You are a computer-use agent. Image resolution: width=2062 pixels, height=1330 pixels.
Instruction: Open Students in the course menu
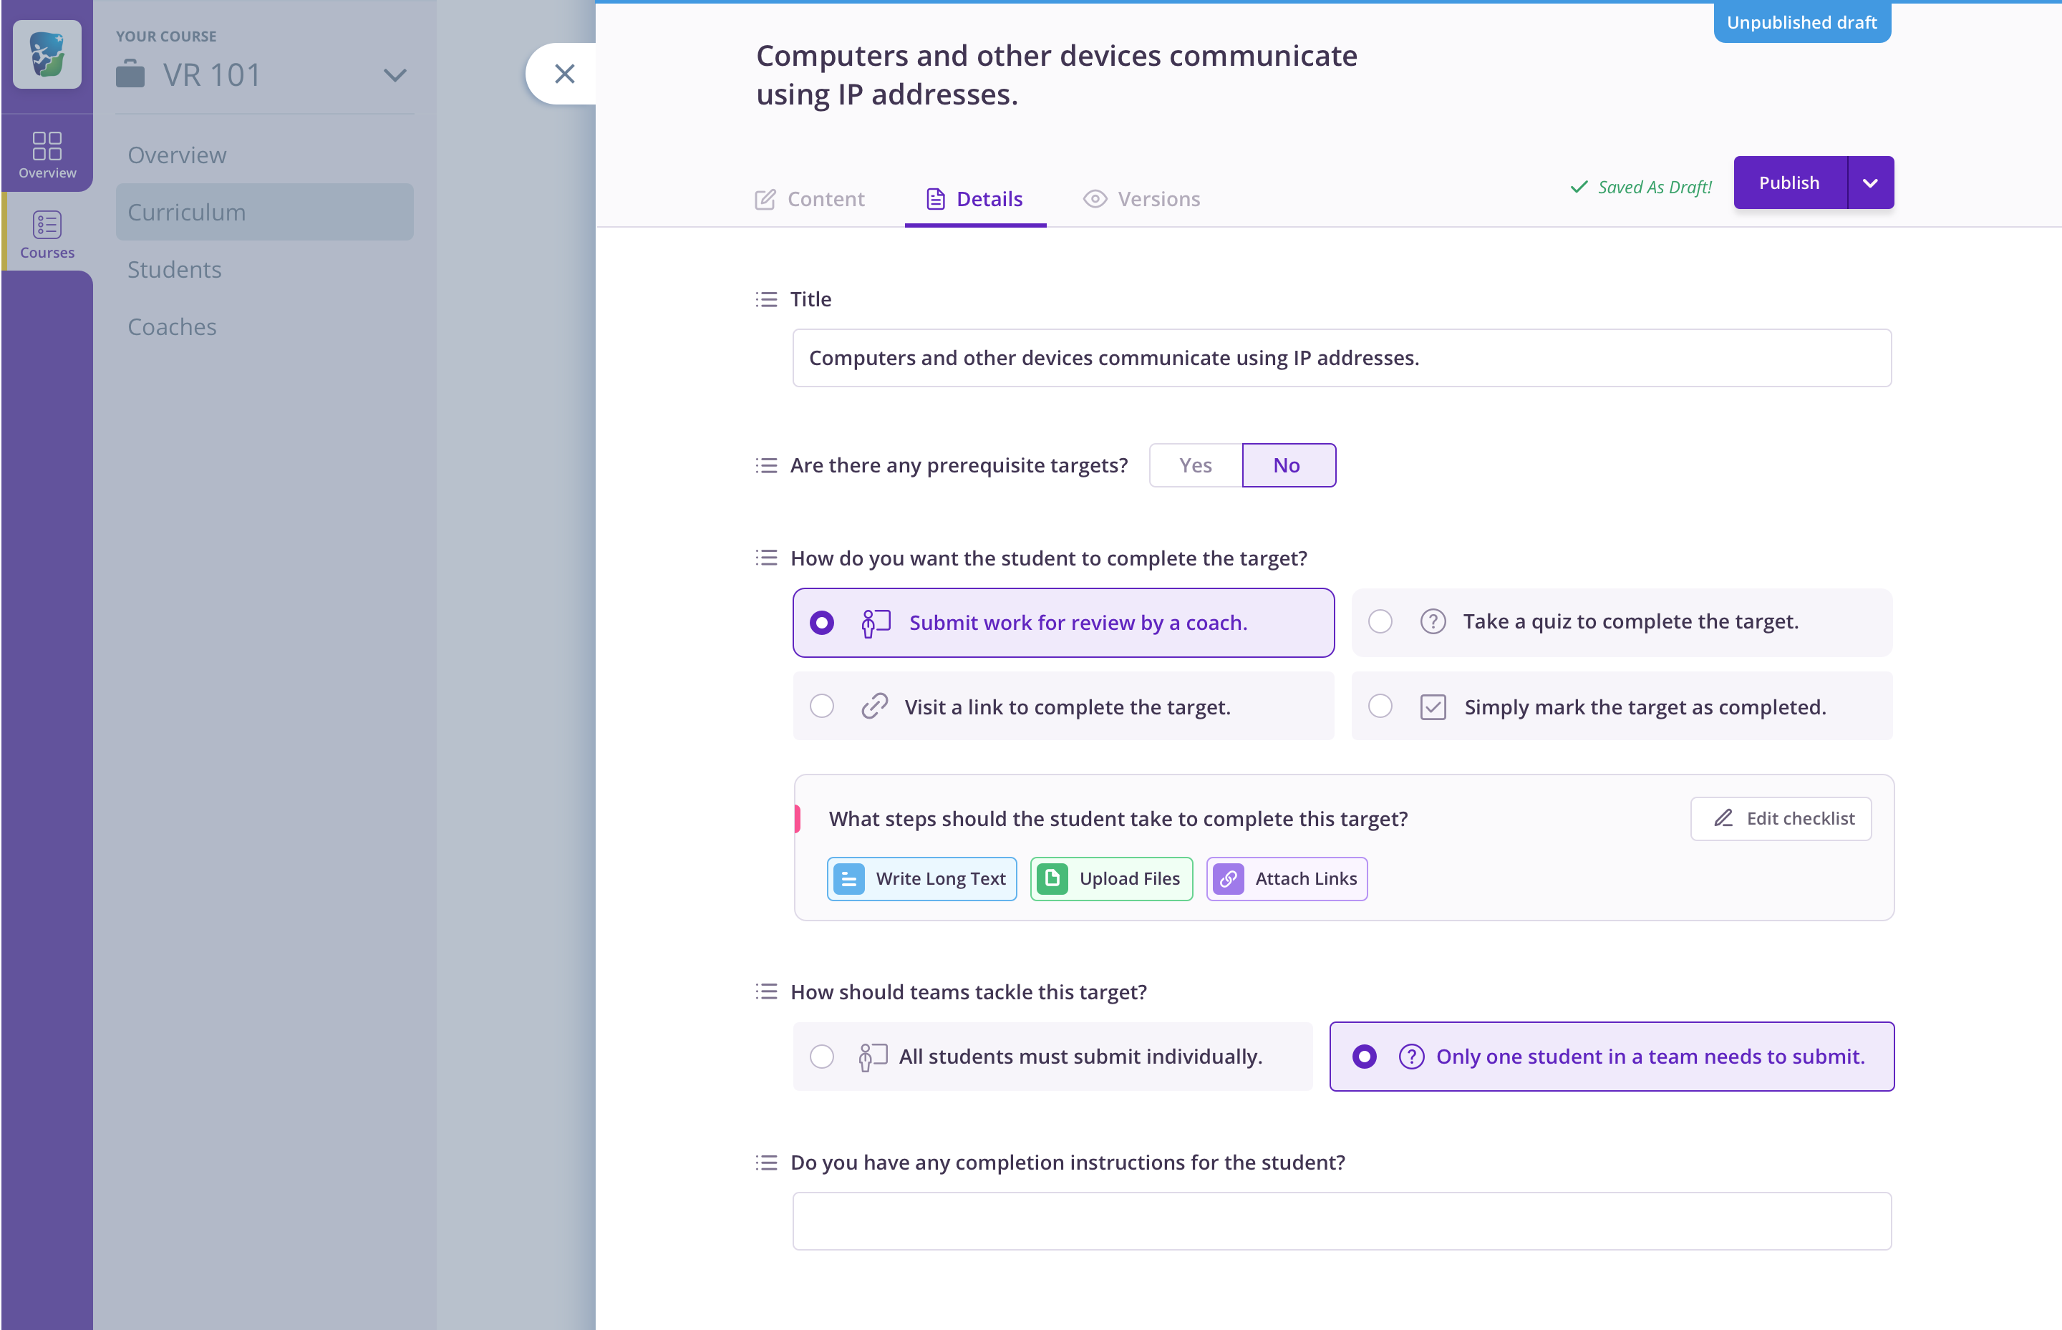pyautogui.click(x=175, y=269)
